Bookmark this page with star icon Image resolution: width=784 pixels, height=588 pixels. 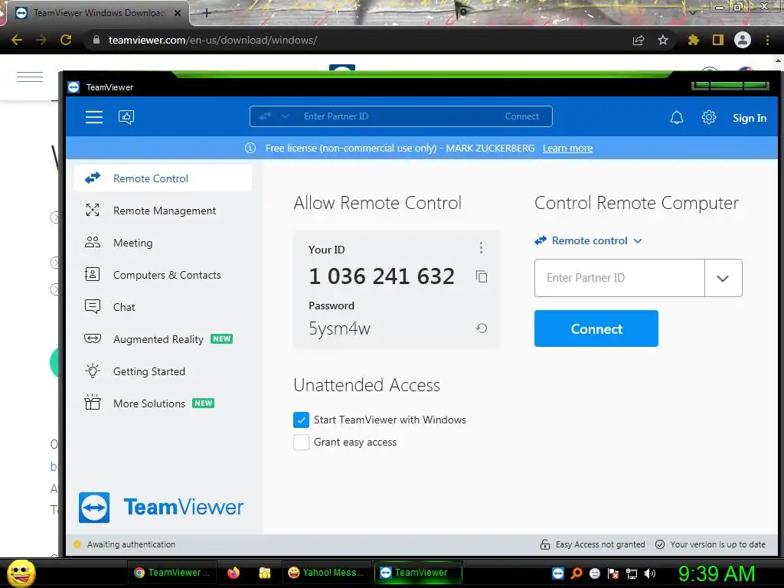pos(663,40)
